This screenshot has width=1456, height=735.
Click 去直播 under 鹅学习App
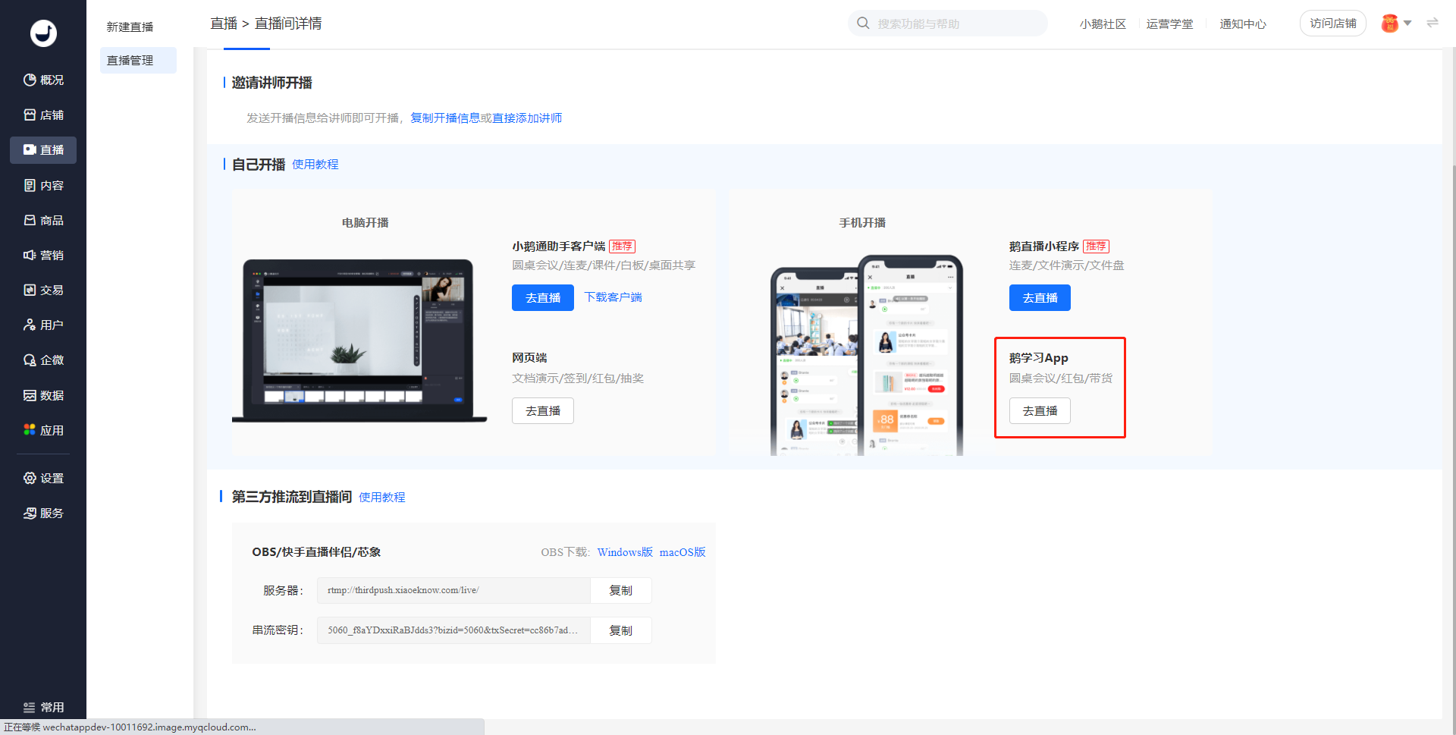point(1040,410)
